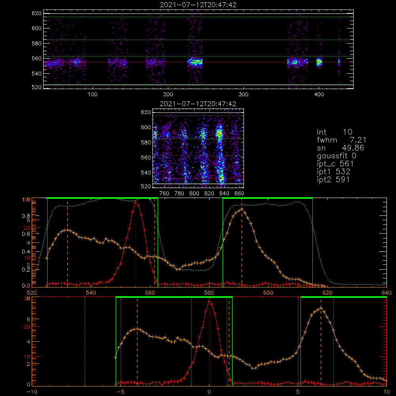Viewport: 396px width, 396px height.
Task: Click the y-axis label 0.4 in third plot
Action: pyautogui.click(x=26, y=251)
